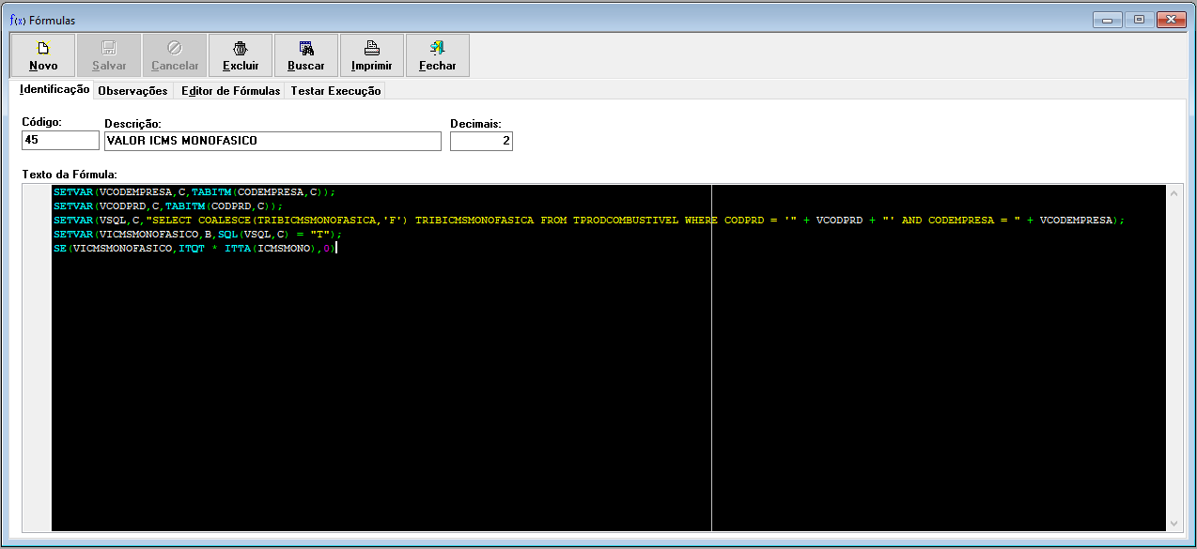Maximize the Fórmulas window
Viewport: 1197px width, 549px height.
tap(1139, 19)
